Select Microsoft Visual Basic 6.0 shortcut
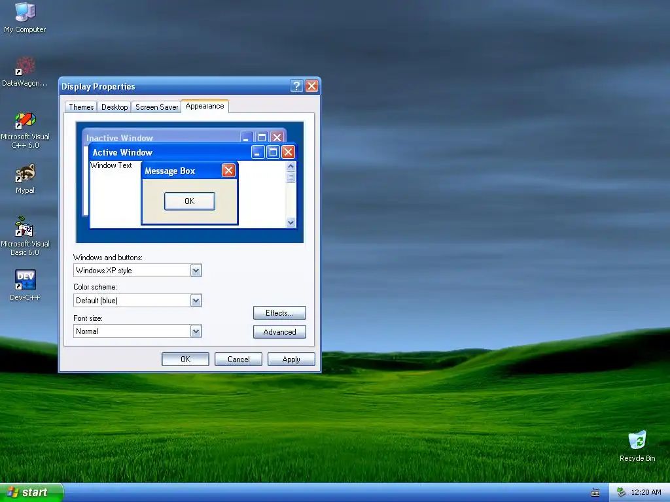 pos(25,236)
